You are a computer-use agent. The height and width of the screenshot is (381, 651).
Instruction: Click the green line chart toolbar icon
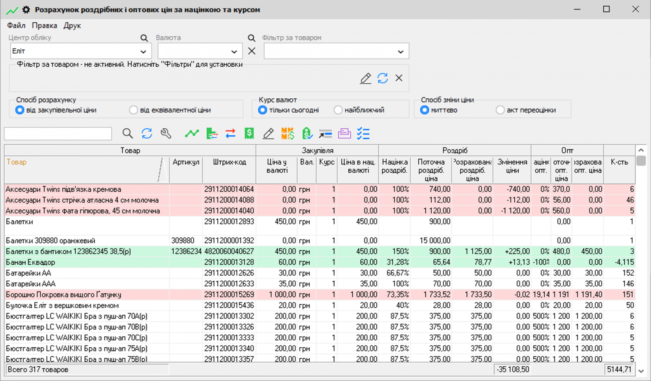192,134
